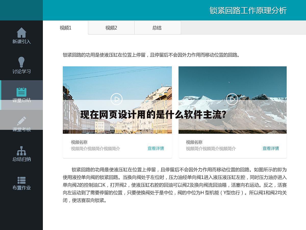Open the 总结 tab
Image resolution: width=306 pixels, height=230 pixels.
pyautogui.click(x=157, y=28)
